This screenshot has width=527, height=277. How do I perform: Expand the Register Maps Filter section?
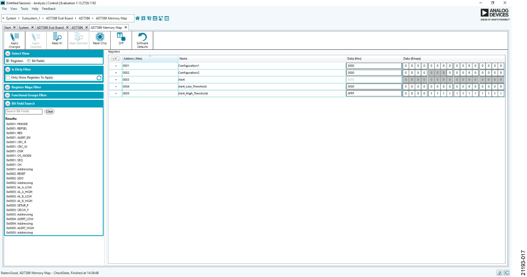tap(8, 87)
